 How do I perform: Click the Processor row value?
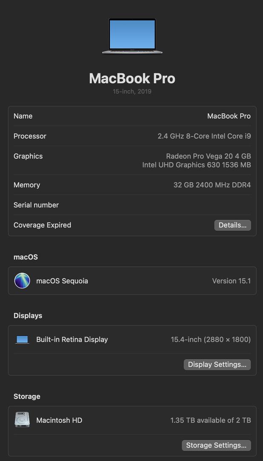click(204, 136)
